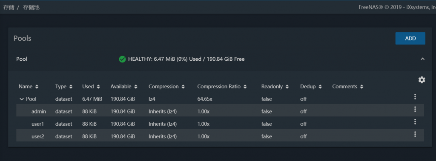Collapse the Pool dataset tree row
This screenshot has height=161, width=436.
click(x=22, y=99)
